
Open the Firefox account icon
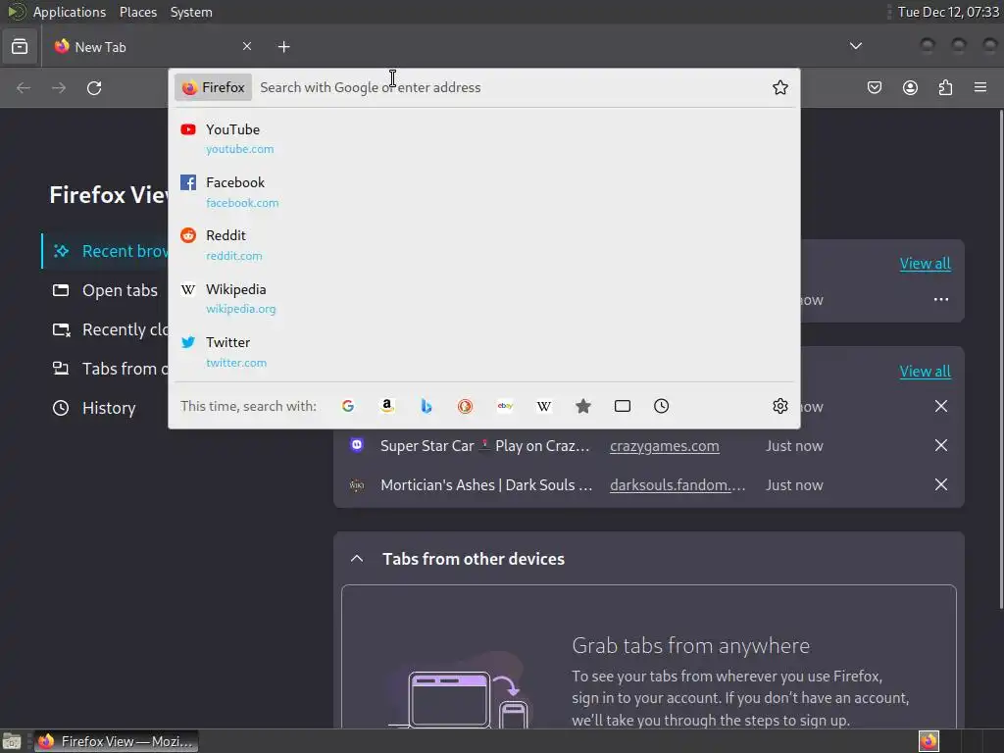pos(910,87)
